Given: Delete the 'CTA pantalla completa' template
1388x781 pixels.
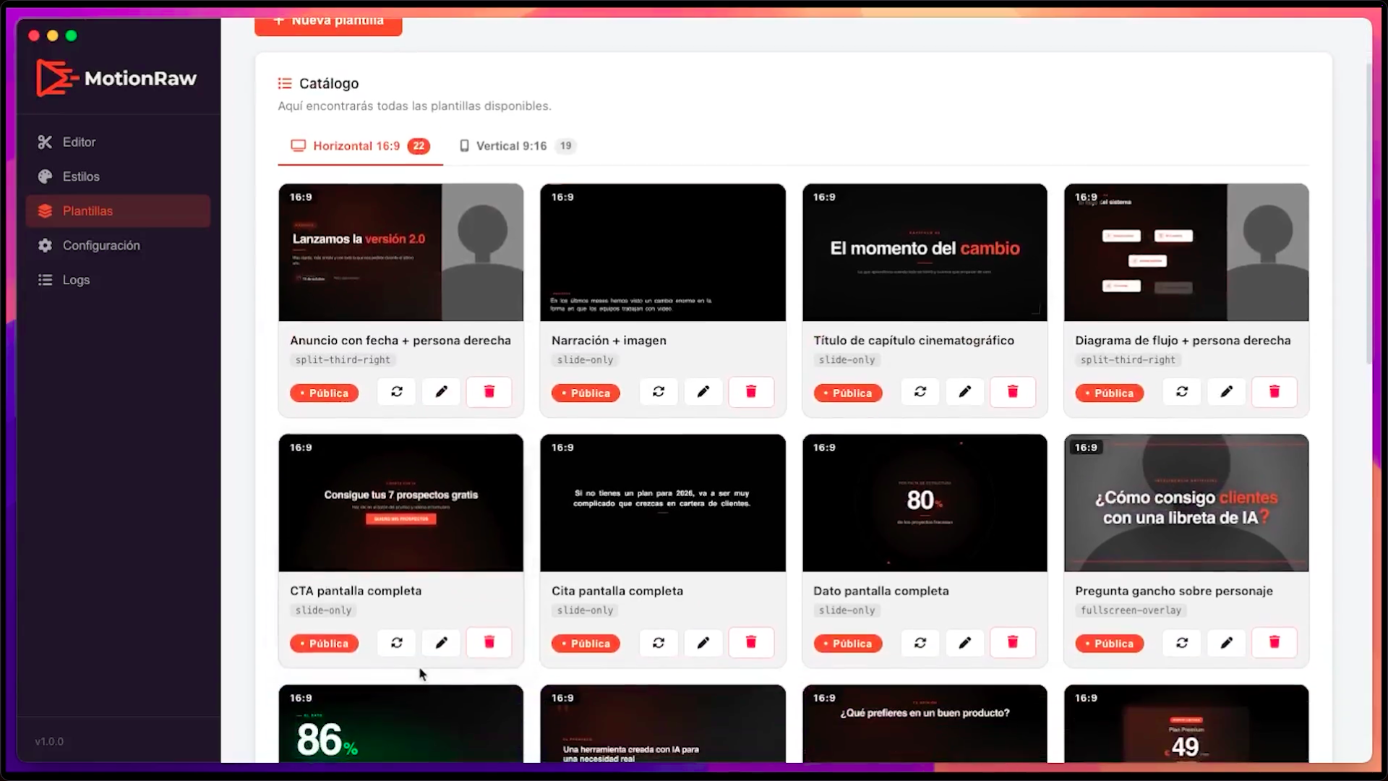Looking at the screenshot, I should pyautogui.click(x=489, y=642).
